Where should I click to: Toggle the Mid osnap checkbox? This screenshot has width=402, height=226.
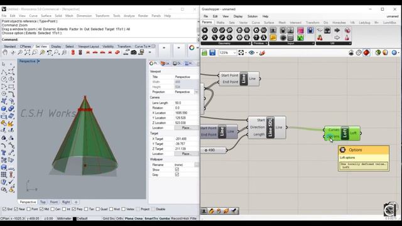(x=41, y=209)
